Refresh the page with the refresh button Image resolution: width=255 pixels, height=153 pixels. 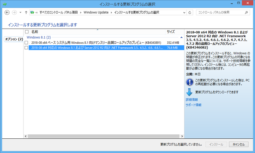[190, 12]
